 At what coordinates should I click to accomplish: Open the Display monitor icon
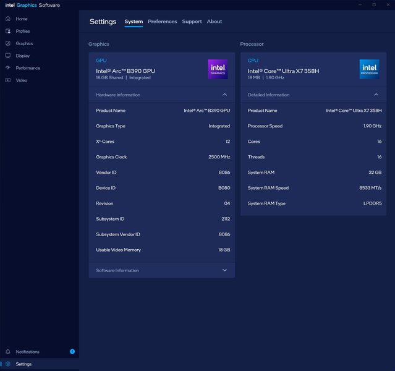8,56
